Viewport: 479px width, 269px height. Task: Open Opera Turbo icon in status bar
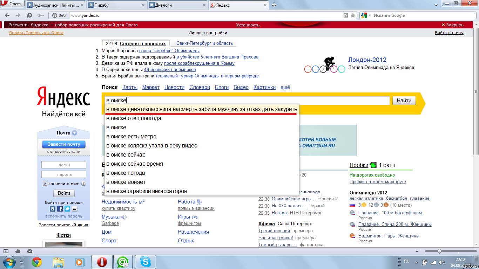[x=30, y=251]
